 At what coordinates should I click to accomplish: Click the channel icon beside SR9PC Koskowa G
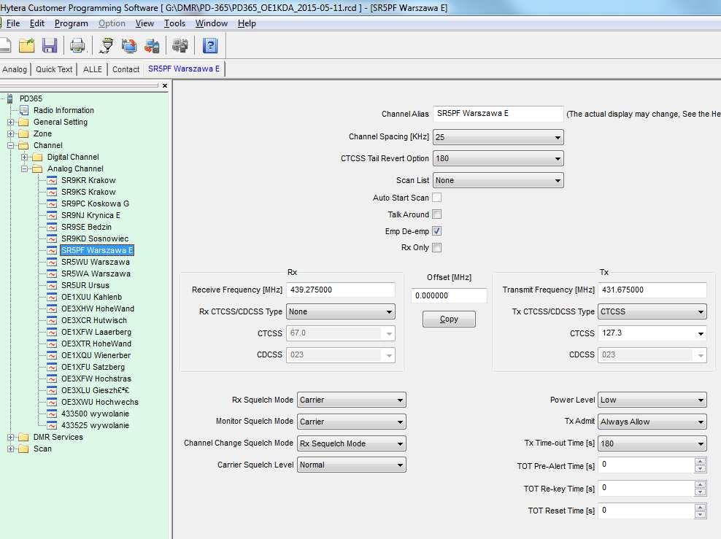pos(52,203)
